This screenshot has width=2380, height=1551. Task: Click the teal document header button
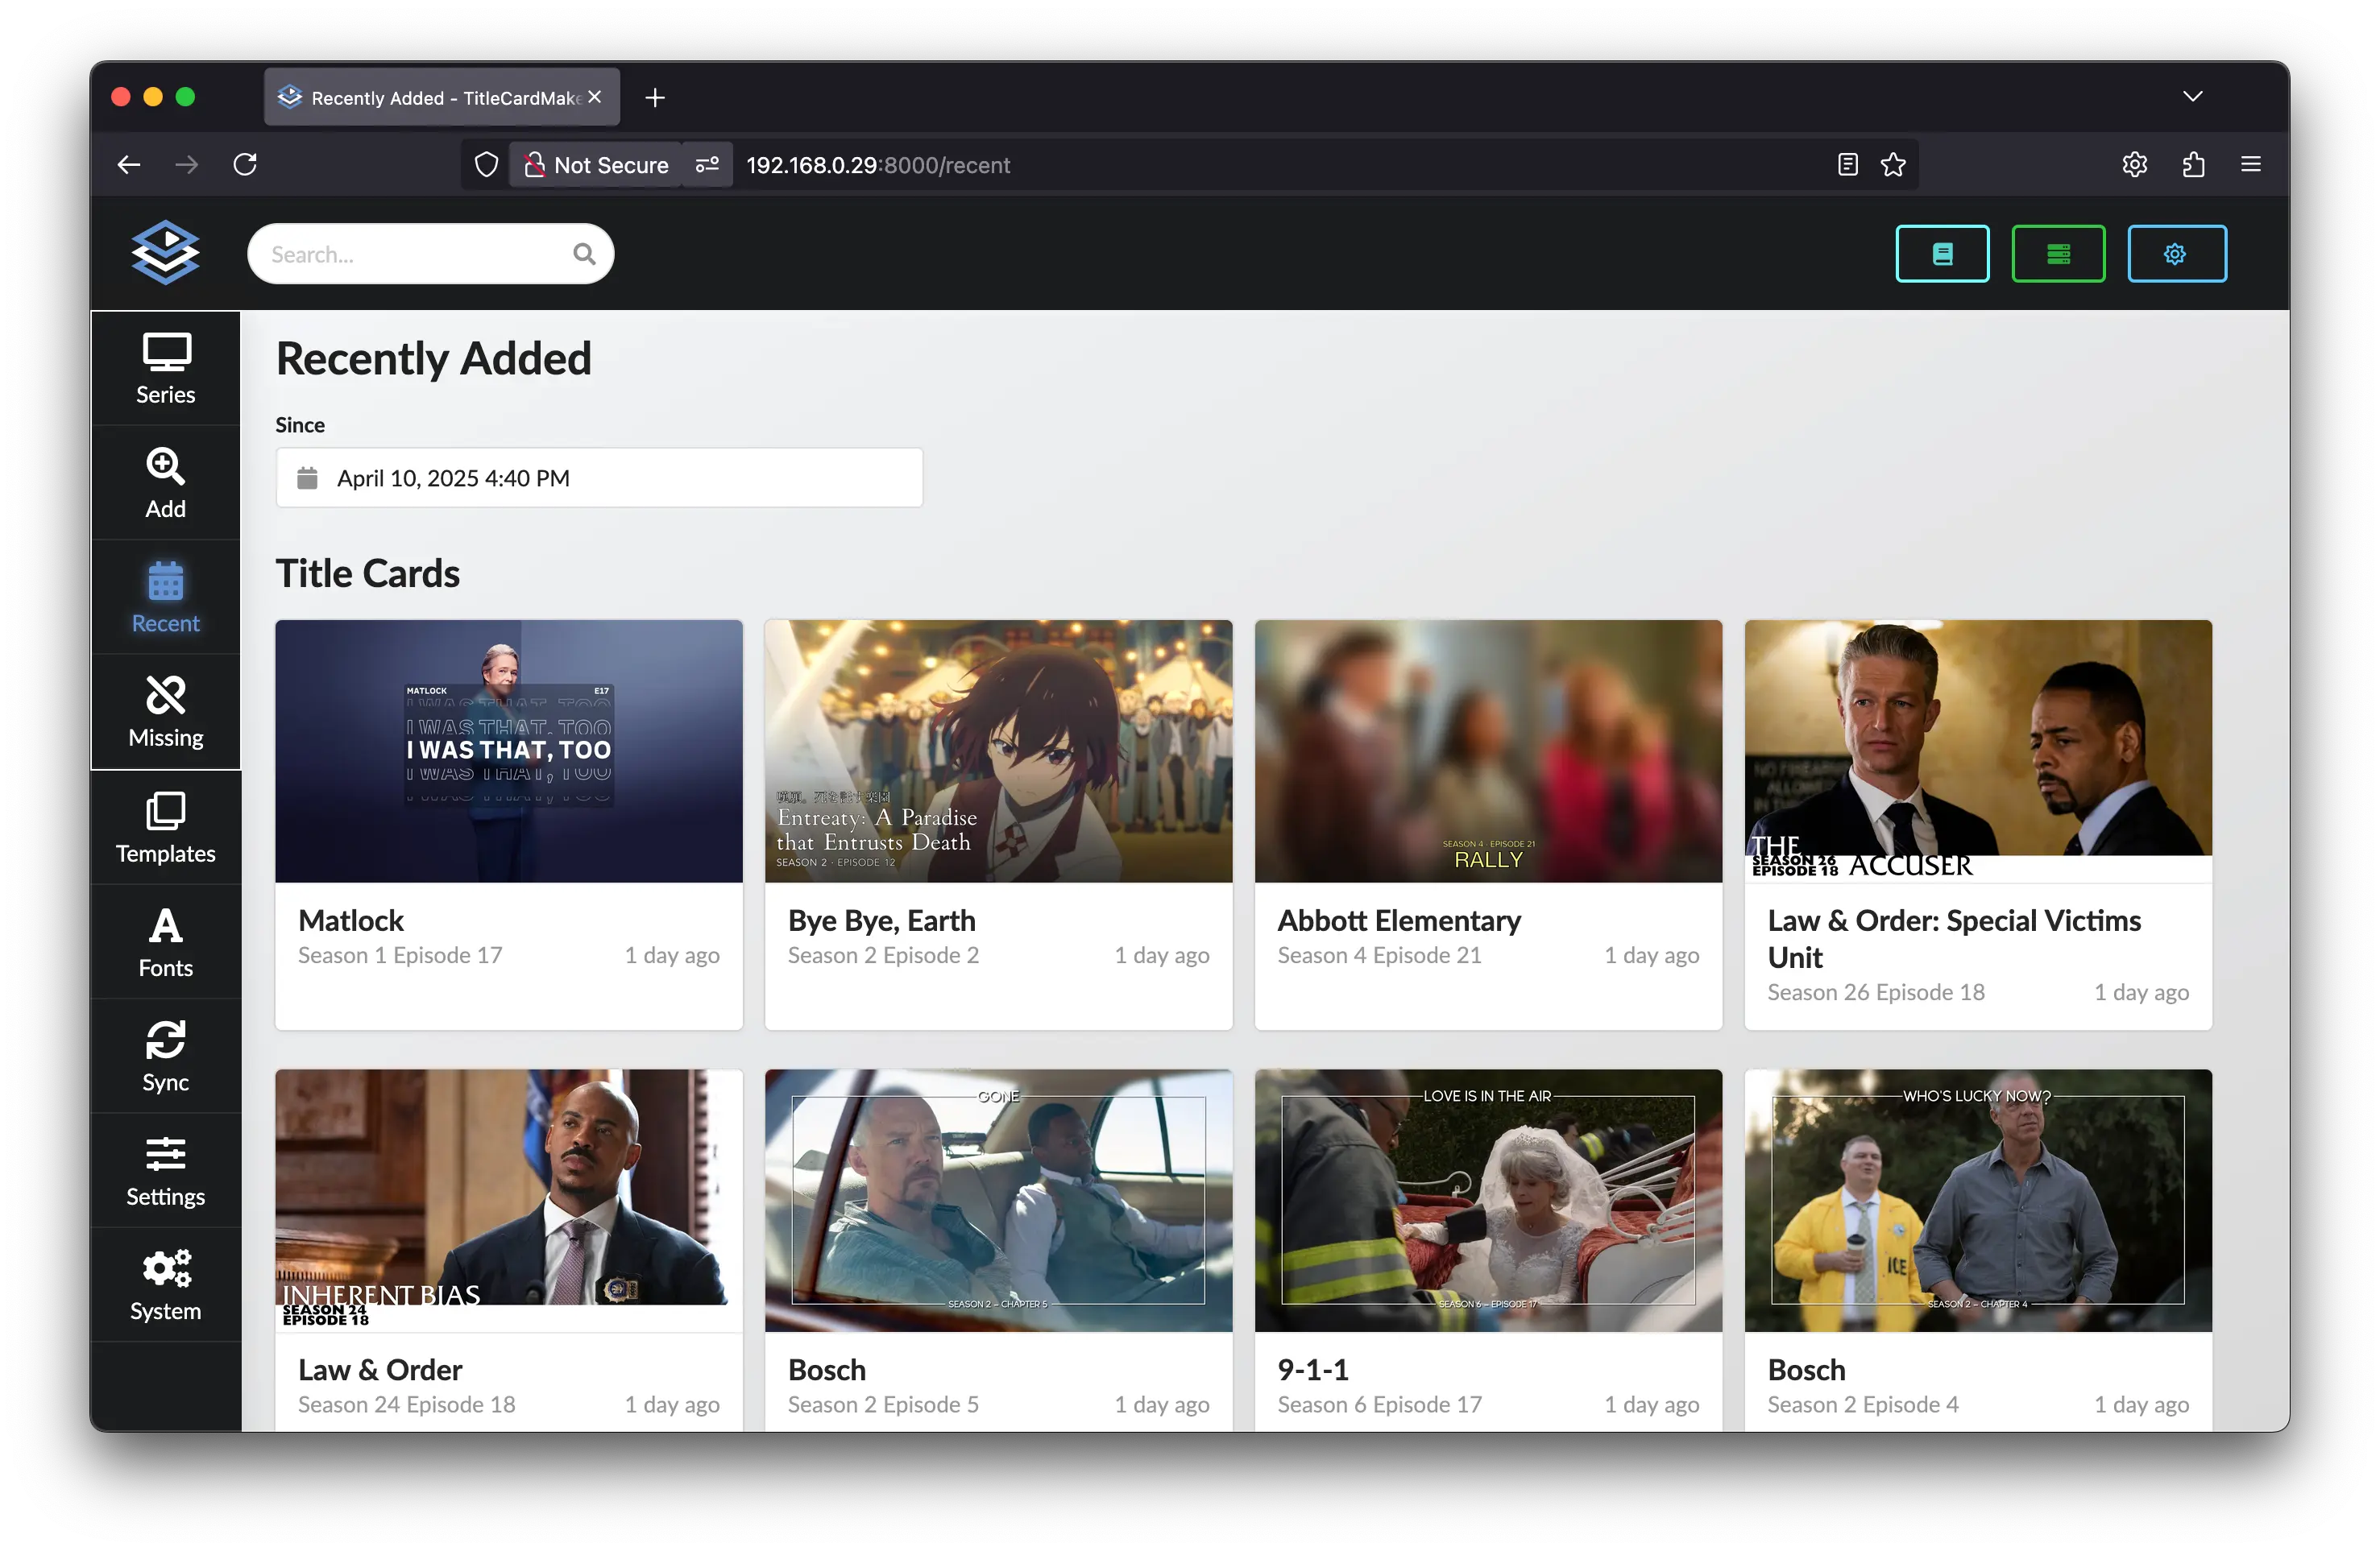tap(1941, 254)
